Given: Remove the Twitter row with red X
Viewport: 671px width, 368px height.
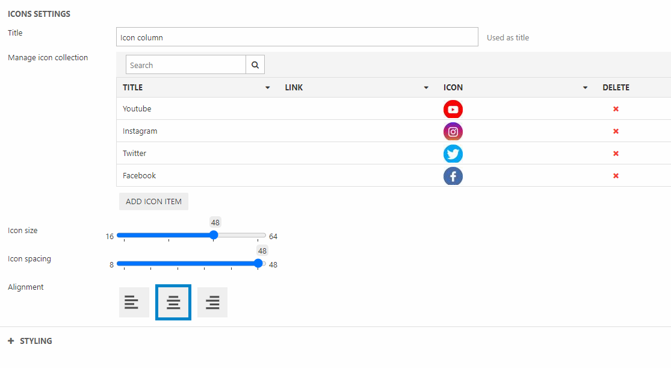Looking at the screenshot, I should tap(616, 154).
